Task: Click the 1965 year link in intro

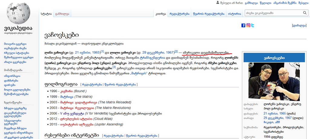Action: point(96,53)
